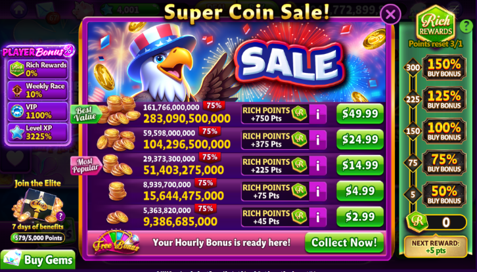The image size is (477, 272).
Task: Open info icon for the $24.99 package
Action: click(x=318, y=140)
